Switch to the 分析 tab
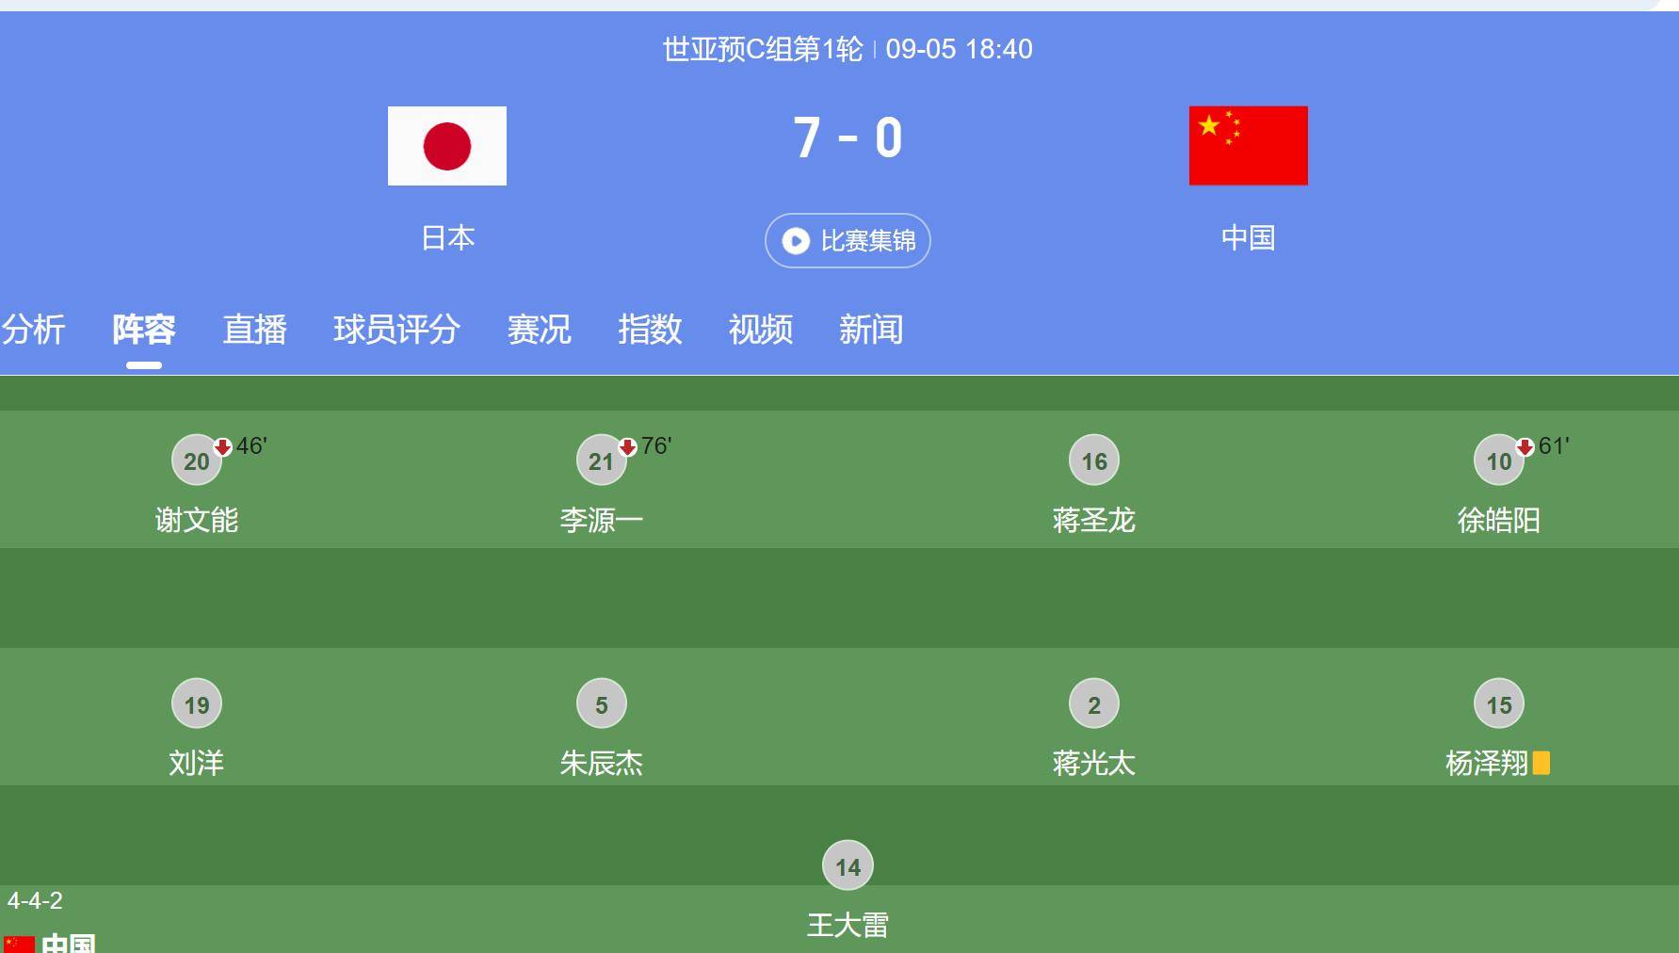 click(x=34, y=331)
